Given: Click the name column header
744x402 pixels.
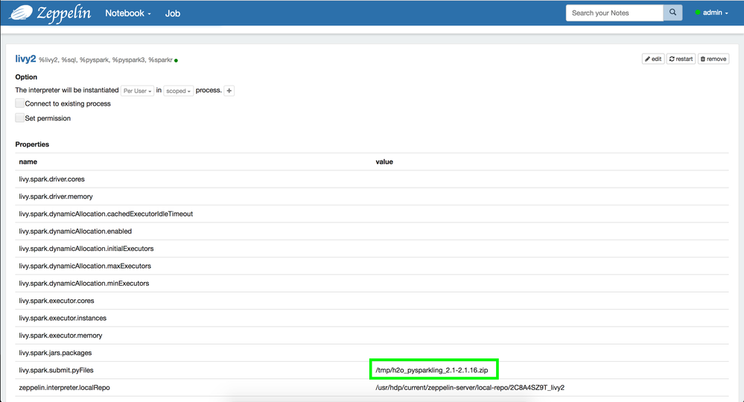Looking at the screenshot, I should point(28,162).
